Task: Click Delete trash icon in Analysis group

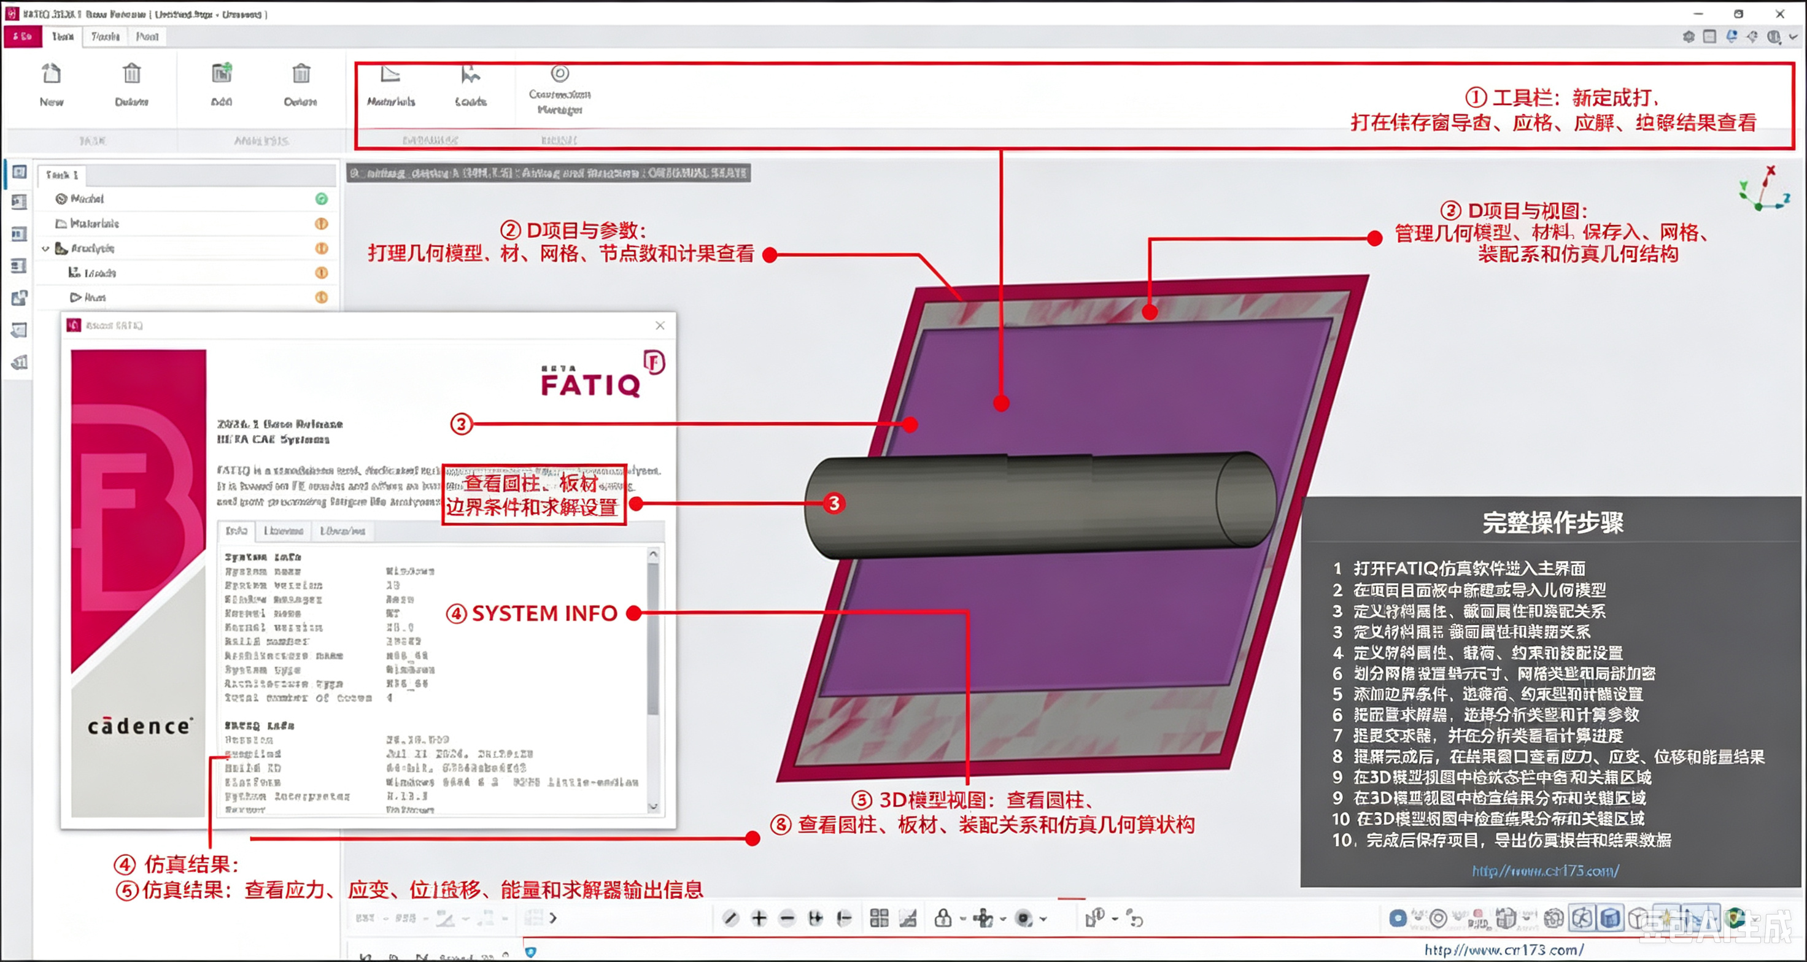Action: pyautogui.click(x=301, y=74)
